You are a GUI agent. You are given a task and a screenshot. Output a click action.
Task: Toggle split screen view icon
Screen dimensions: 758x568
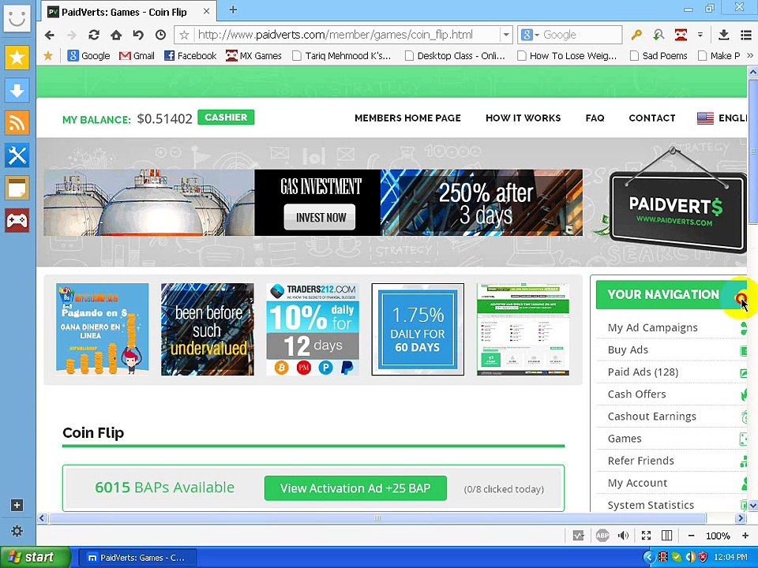click(x=666, y=535)
